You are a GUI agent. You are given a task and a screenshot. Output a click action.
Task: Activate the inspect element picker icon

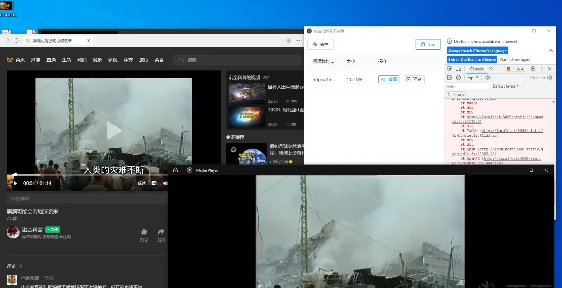coord(450,69)
